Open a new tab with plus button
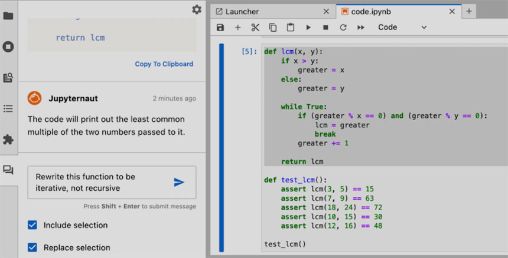 (x=469, y=11)
